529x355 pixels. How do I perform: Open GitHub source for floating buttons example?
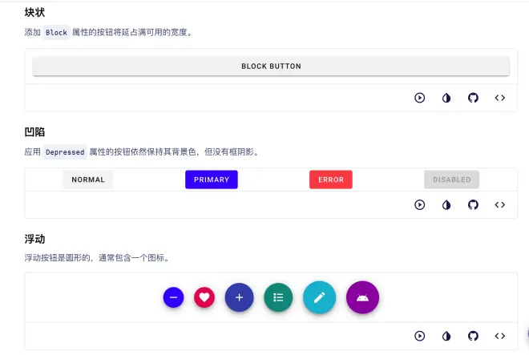click(x=473, y=336)
